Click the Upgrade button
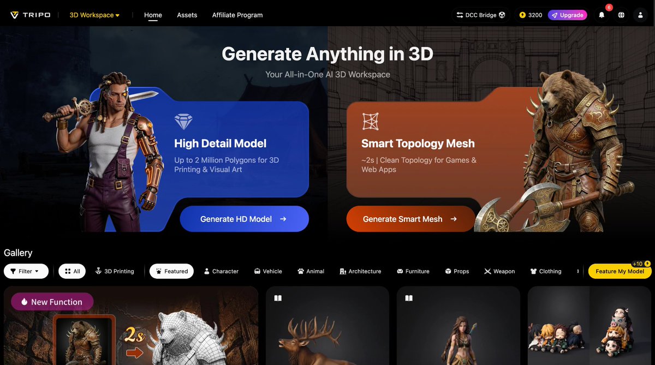 [x=568, y=15]
